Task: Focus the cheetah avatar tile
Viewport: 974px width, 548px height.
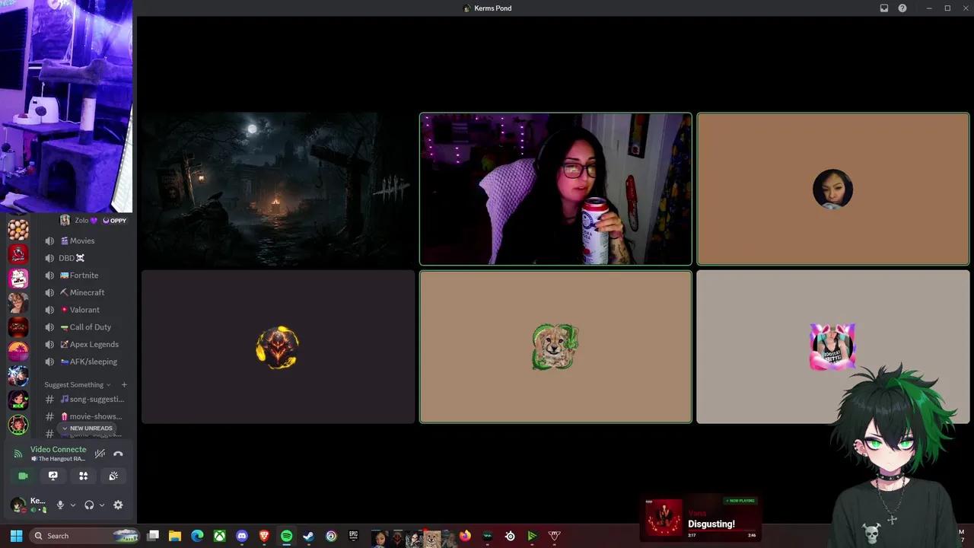Action: tap(555, 347)
